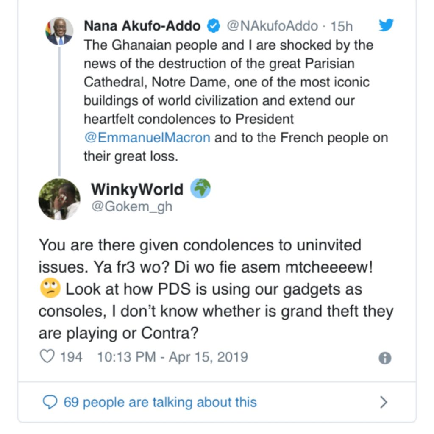The width and height of the screenshot is (434, 434).
Task: Like the tweet with the heart icon
Action: pyautogui.click(x=47, y=357)
